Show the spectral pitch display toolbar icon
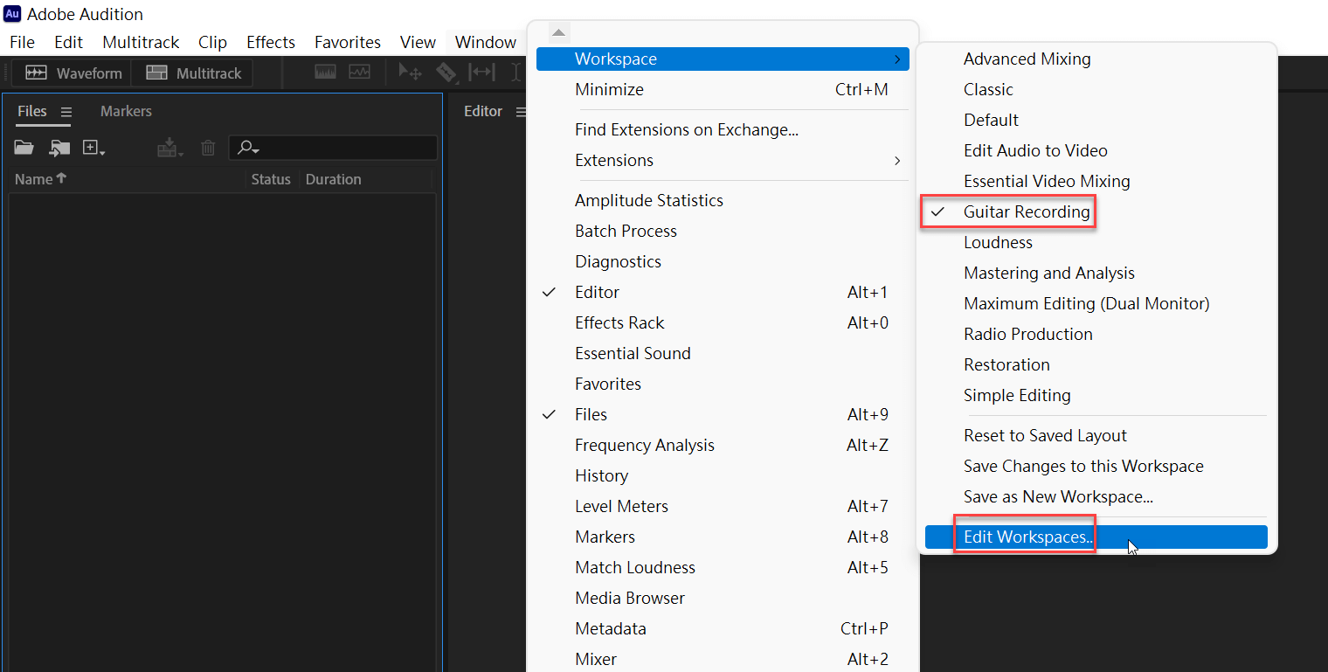 (359, 73)
